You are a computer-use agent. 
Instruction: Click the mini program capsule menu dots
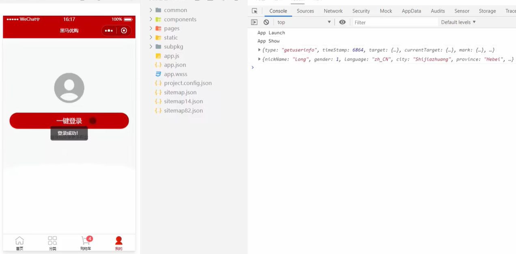108,30
